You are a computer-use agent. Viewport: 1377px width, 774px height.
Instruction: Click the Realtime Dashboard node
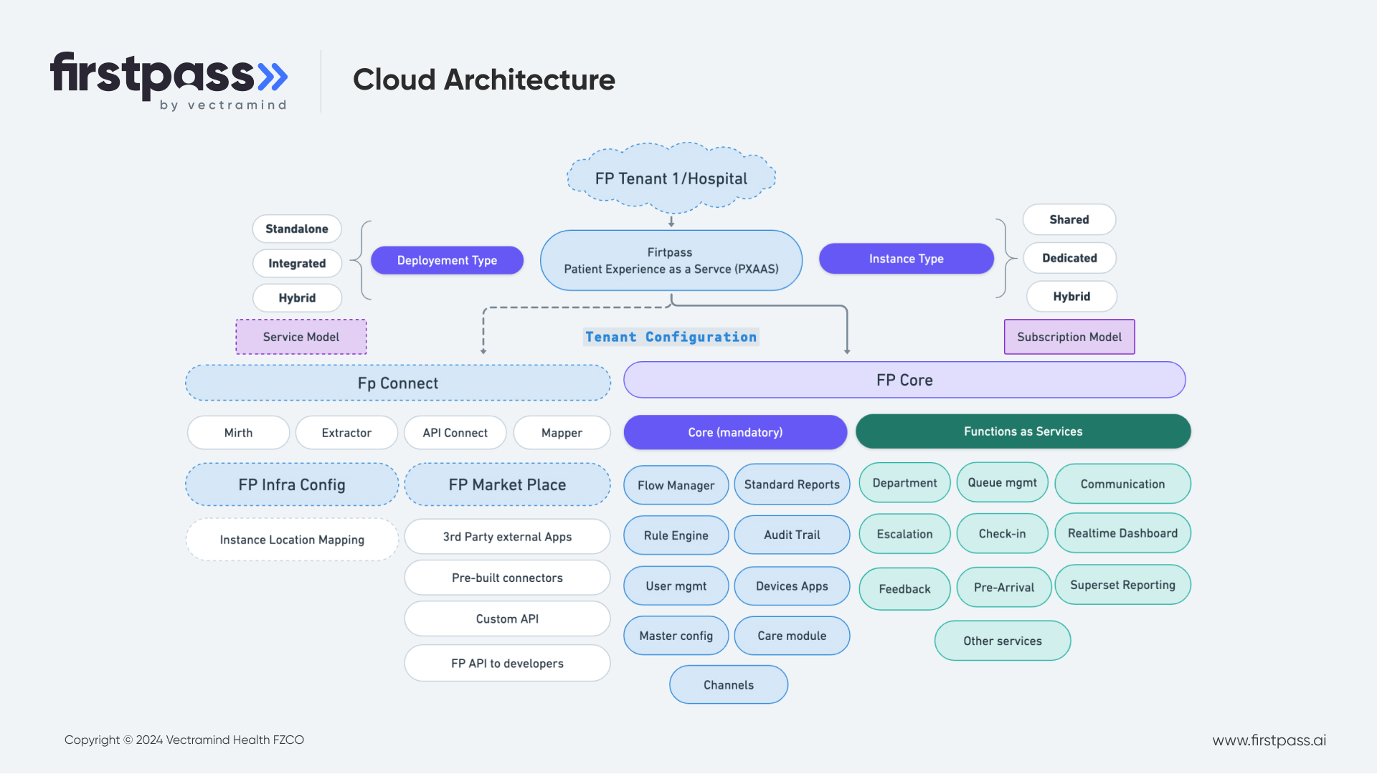1122,533
